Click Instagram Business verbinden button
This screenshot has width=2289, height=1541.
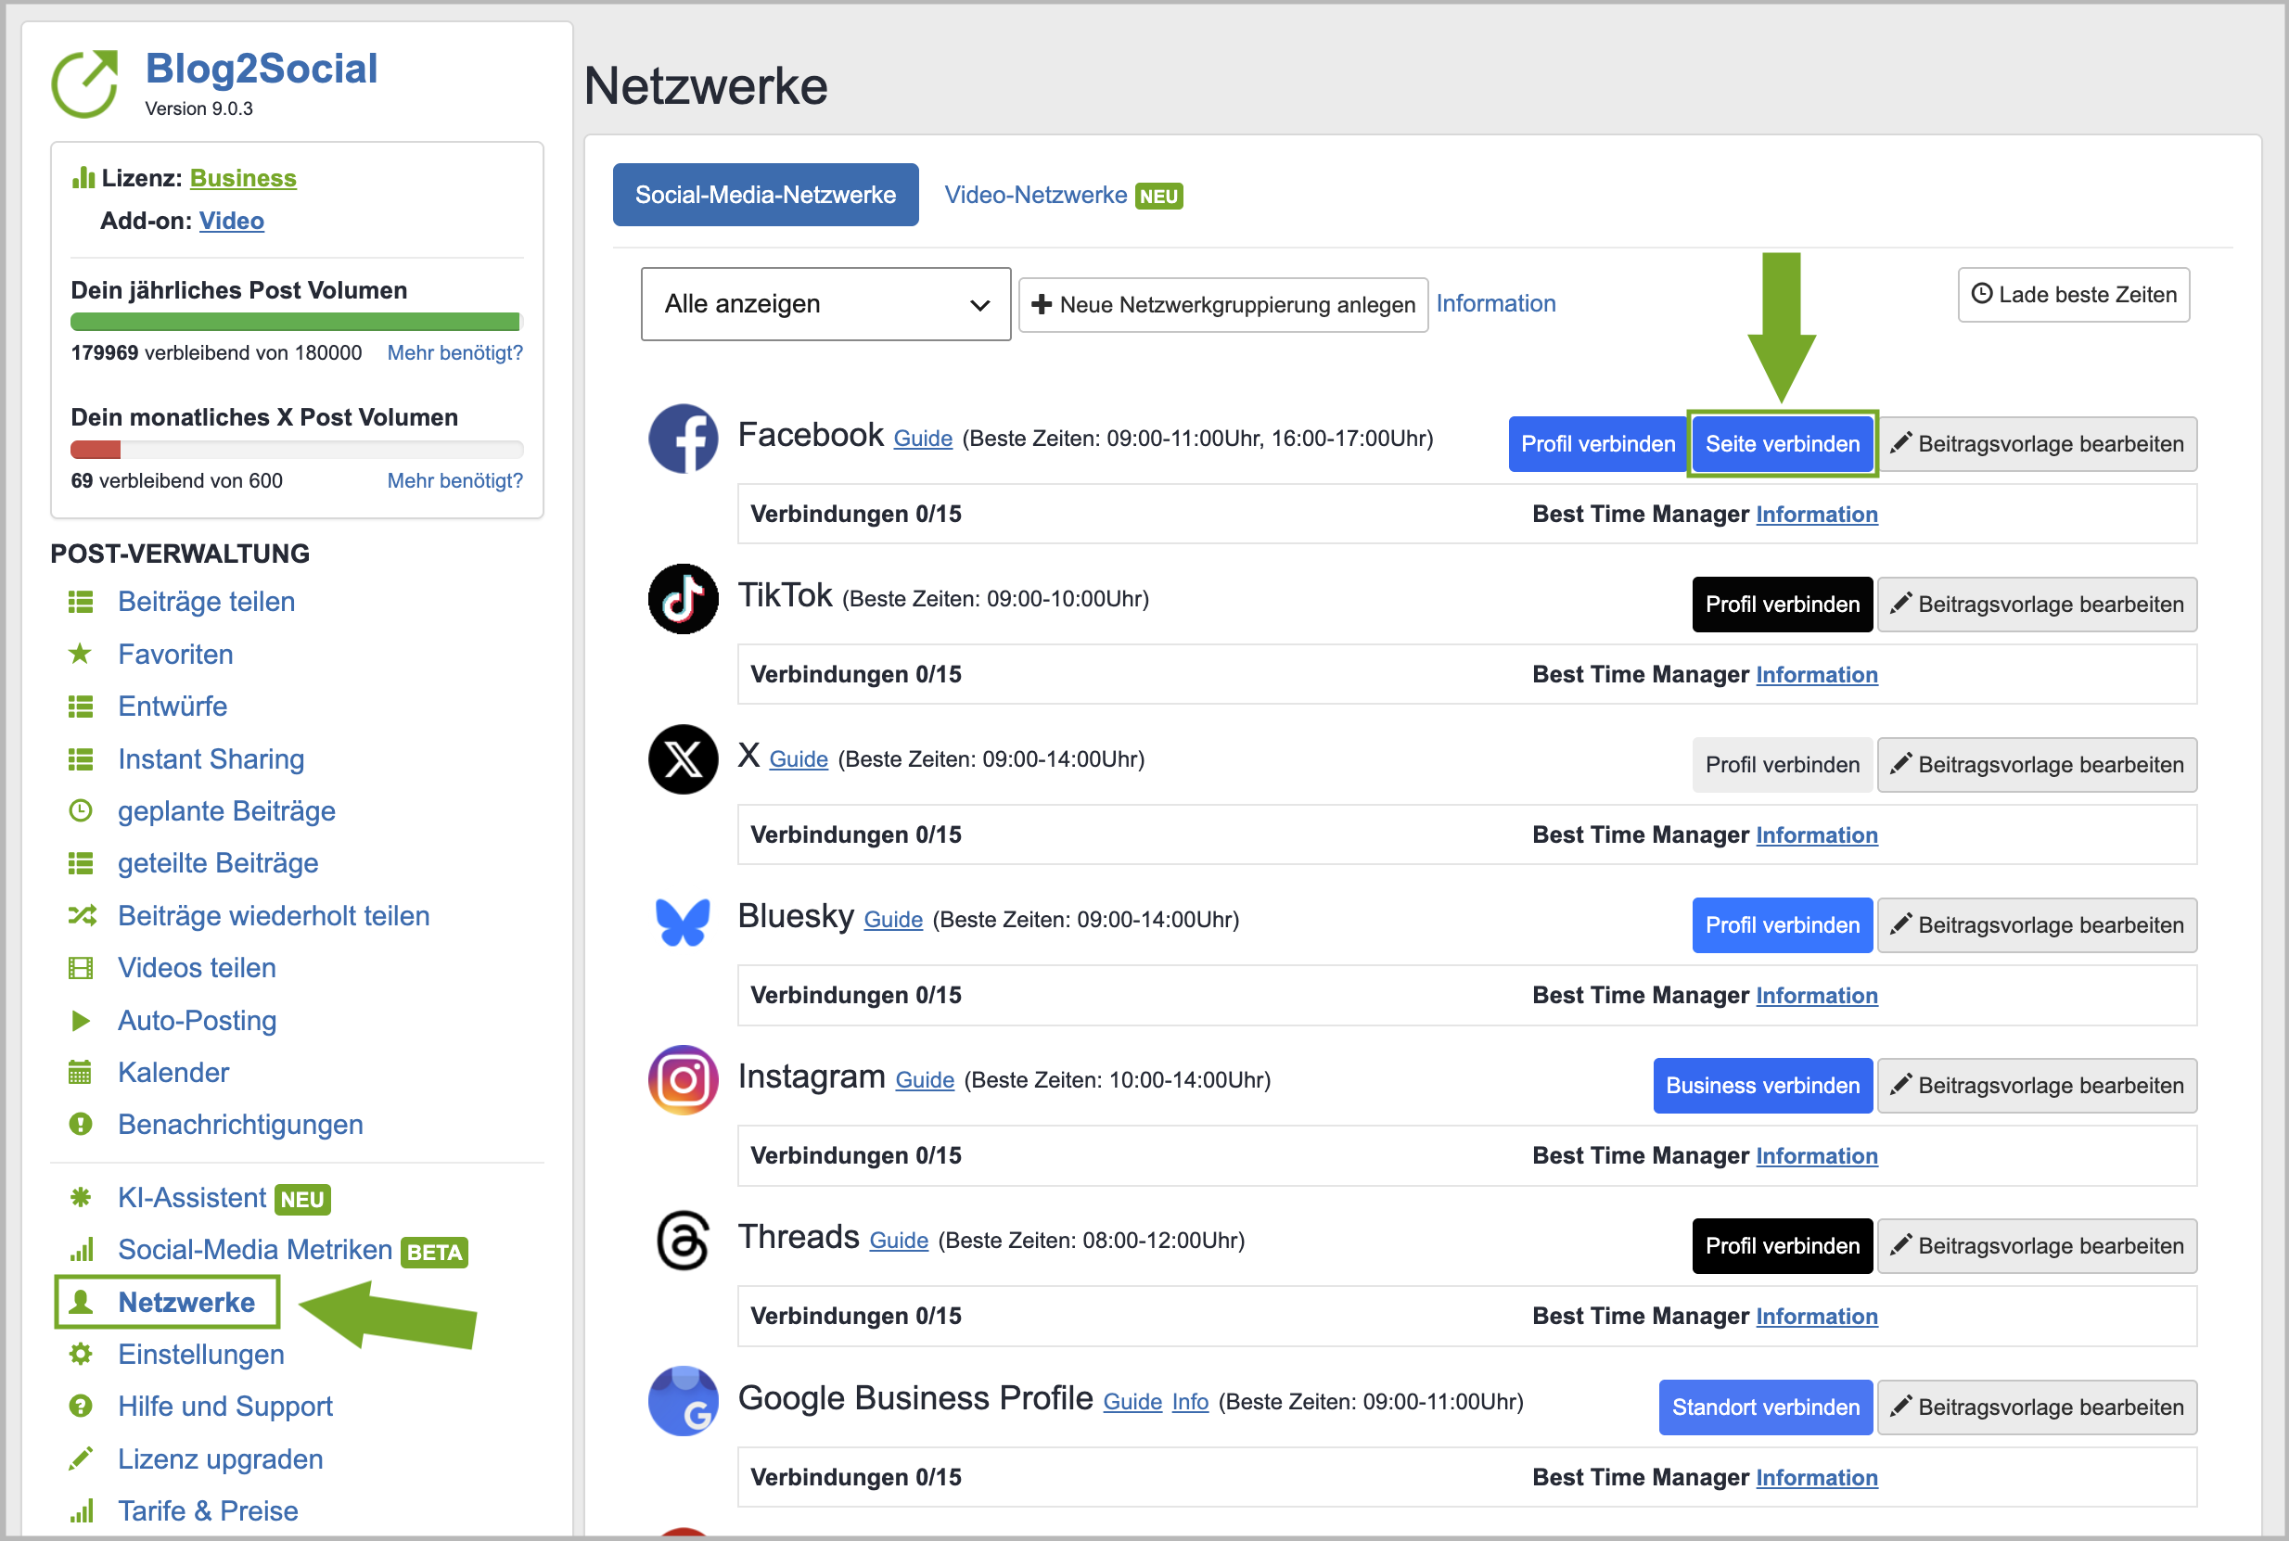1763,1085
